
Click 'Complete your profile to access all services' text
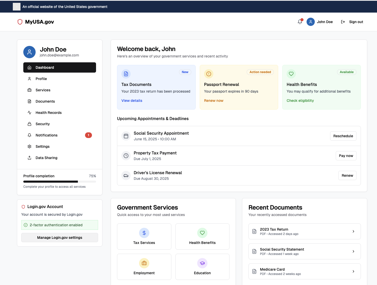click(54, 187)
